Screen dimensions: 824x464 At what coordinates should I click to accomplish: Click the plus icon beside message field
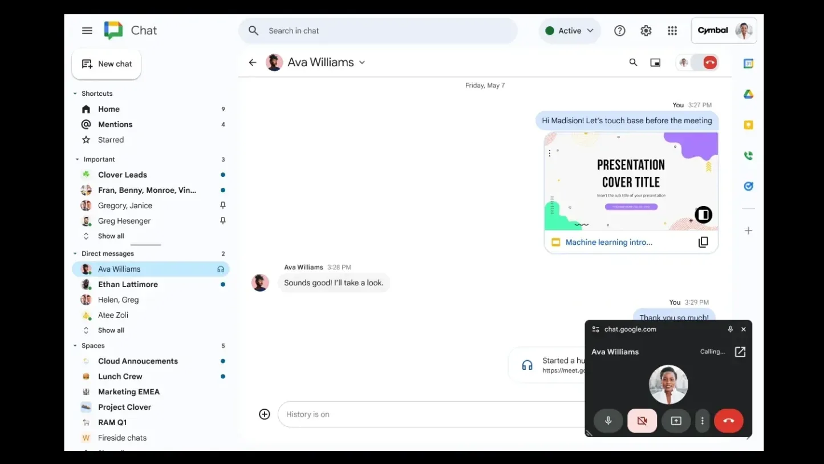pos(265,414)
